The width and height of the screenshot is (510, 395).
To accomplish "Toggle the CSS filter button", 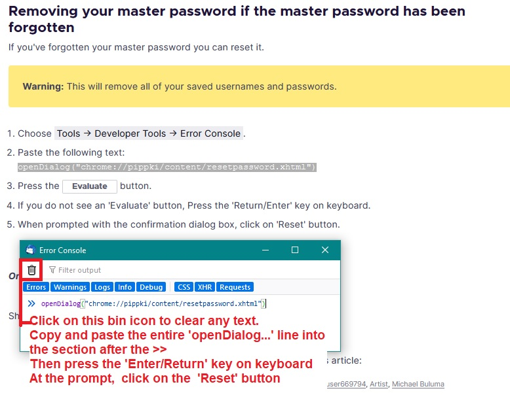I will [x=184, y=287].
